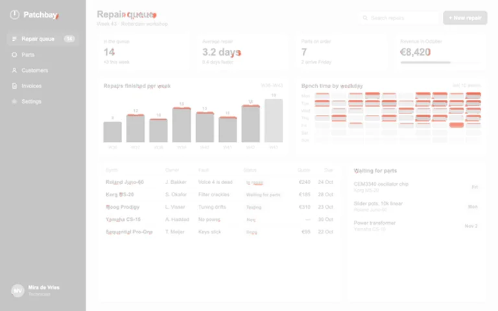498x311 pixels.
Task: Click the €310 quote value
Action: tap(305, 207)
